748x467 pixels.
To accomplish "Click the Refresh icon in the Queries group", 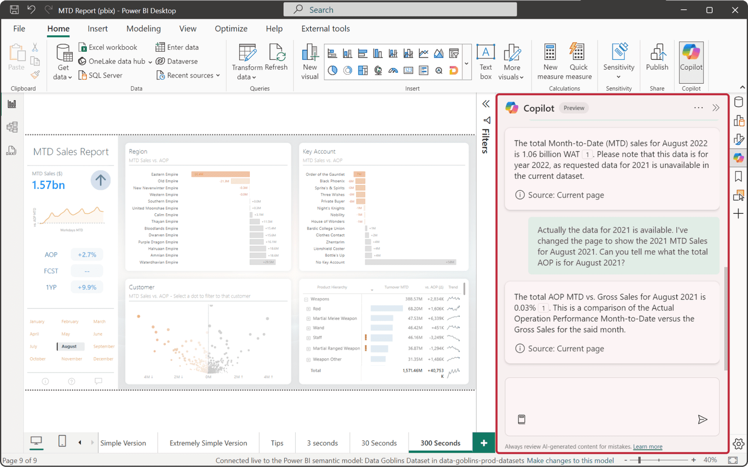I will point(277,57).
